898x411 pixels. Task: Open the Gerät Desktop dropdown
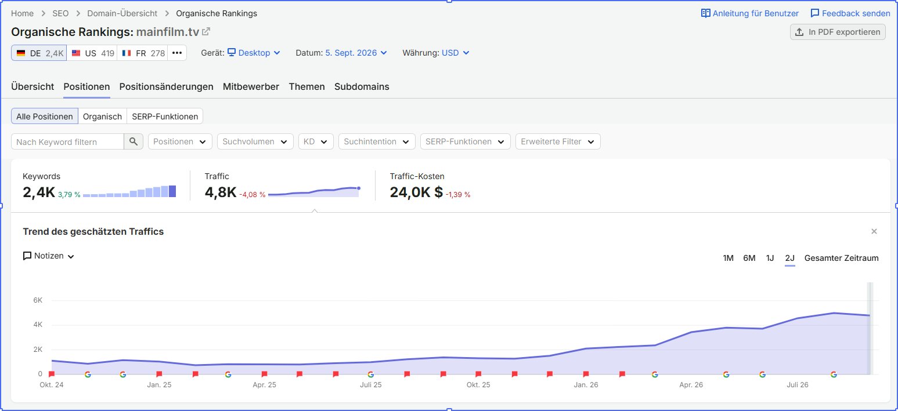(x=254, y=53)
